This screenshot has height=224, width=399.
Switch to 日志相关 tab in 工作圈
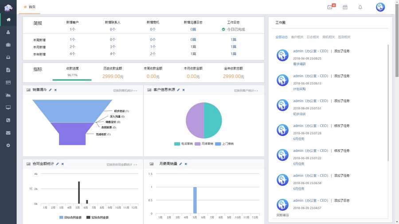click(x=313, y=37)
